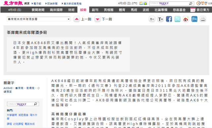Open 體育 section

click(122, 10)
